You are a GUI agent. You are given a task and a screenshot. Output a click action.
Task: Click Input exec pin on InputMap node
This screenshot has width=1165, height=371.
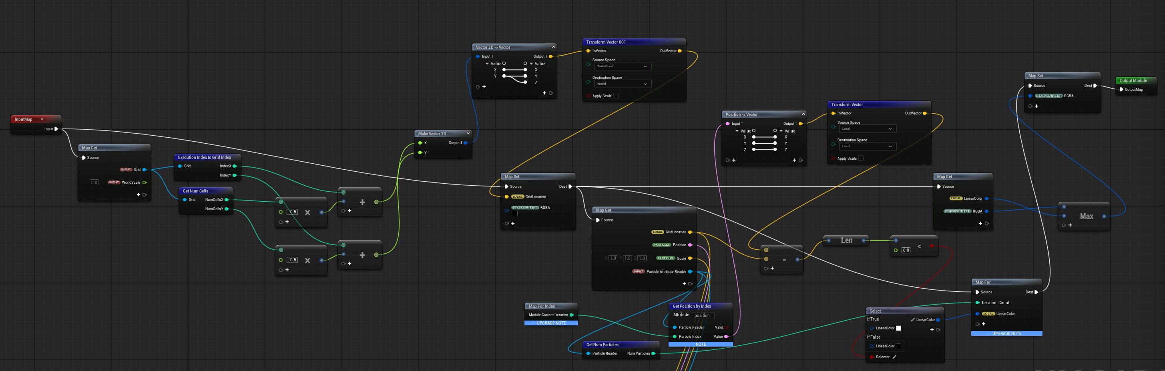[x=56, y=129]
